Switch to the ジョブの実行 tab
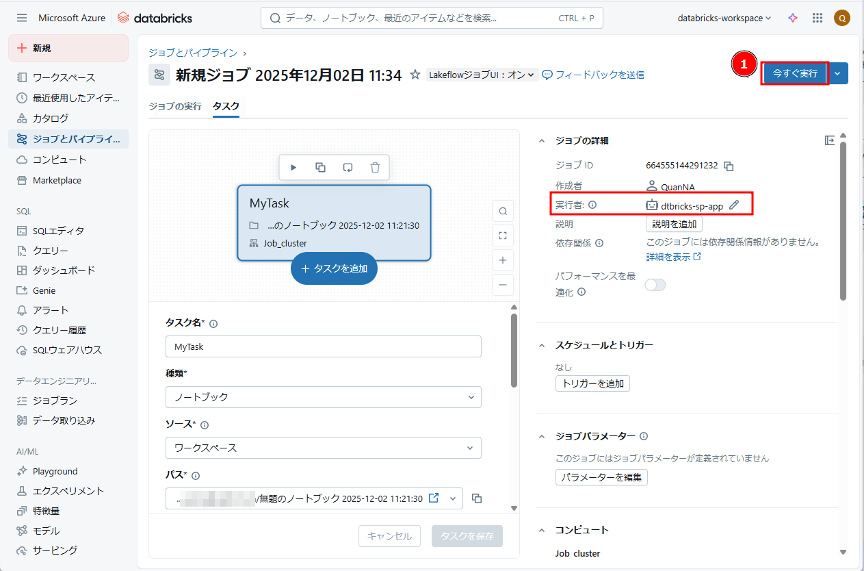This screenshot has width=864, height=571. (x=175, y=106)
